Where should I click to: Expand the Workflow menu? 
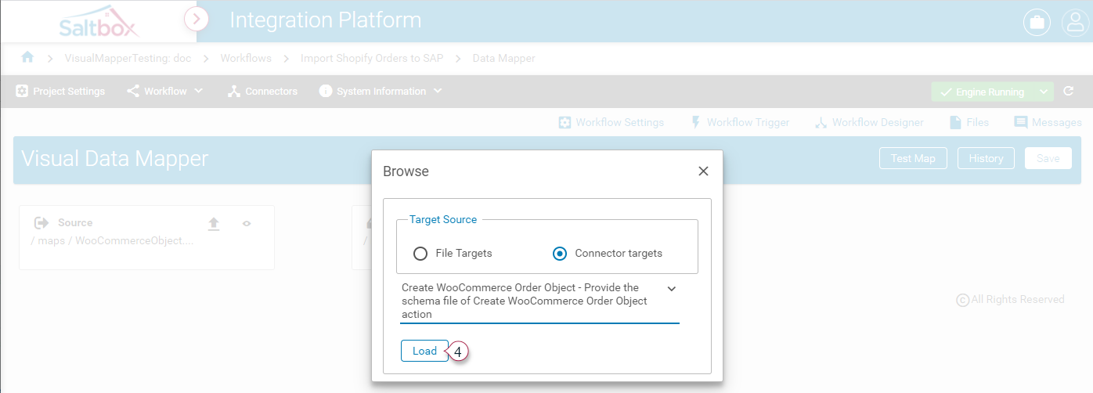click(x=165, y=92)
